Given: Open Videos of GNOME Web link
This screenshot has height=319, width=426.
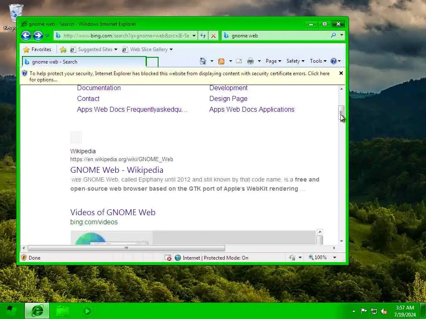Looking at the screenshot, I should (x=113, y=212).
